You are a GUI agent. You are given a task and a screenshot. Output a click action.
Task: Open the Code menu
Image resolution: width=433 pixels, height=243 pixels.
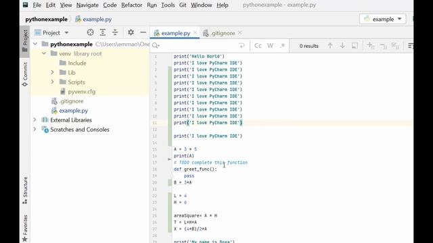pyautogui.click(x=110, y=5)
